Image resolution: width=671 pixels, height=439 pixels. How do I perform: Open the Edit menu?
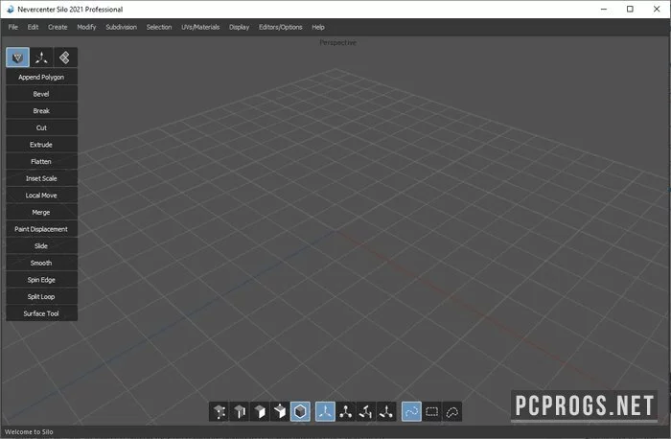click(33, 27)
